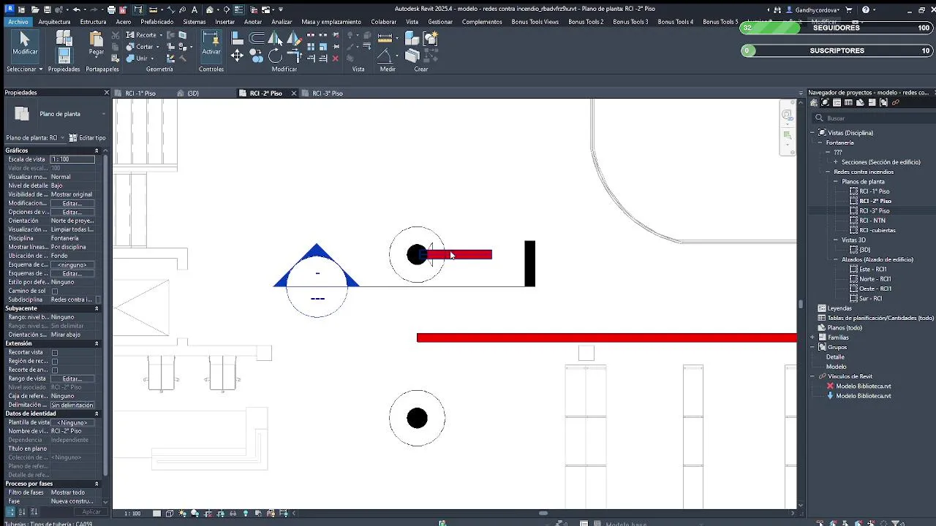The image size is (936, 526).
Task: Select the Move tool icon
Action: [237, 56]
